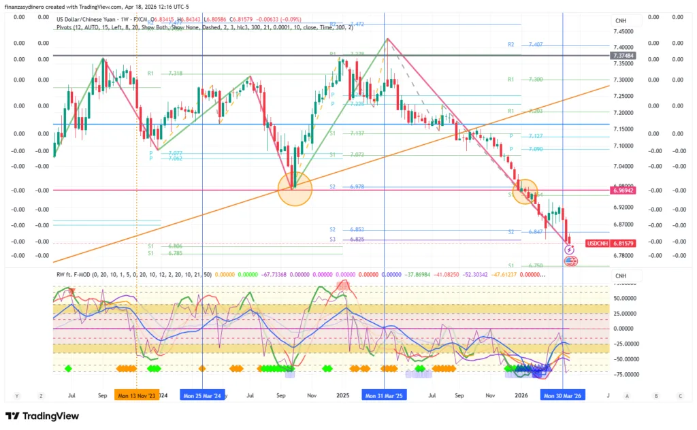
Task: Click the C icon on bottom axis
Action: pos(680,395)
